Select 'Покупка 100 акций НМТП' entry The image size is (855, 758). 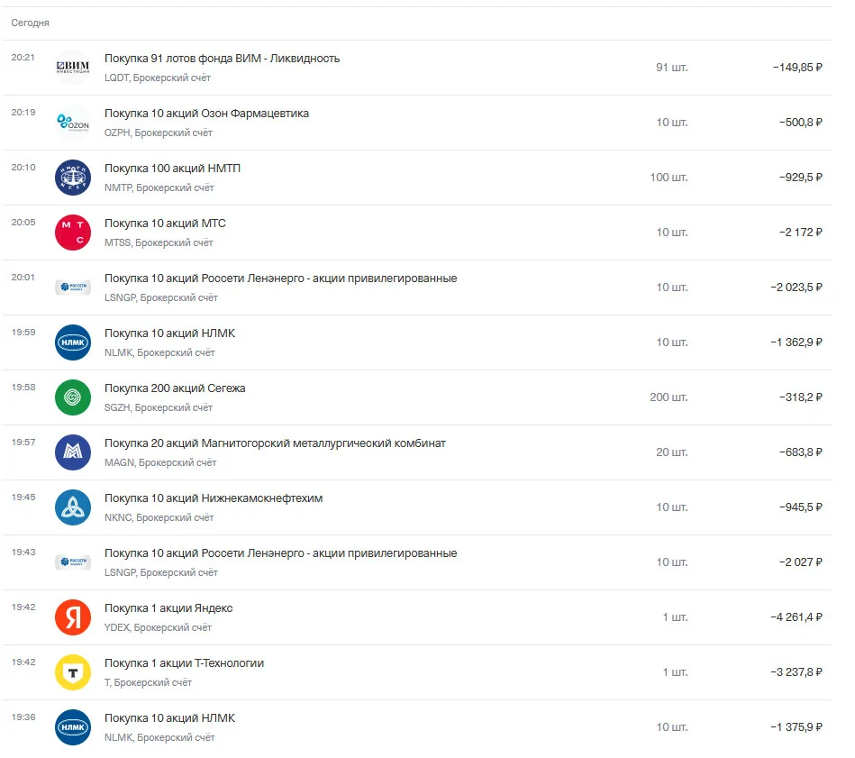(x=172, y=169)
